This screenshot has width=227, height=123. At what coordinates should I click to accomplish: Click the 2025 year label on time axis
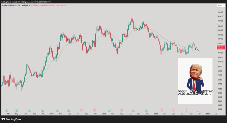[x=104, y=114]
